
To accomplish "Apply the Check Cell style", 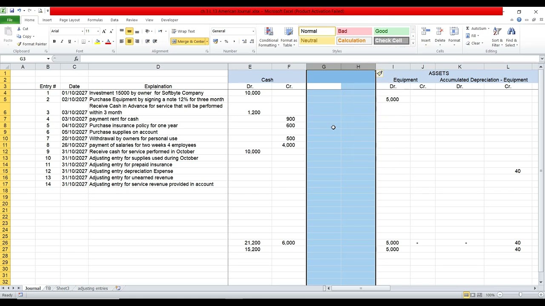I will (x=392, y=40).
